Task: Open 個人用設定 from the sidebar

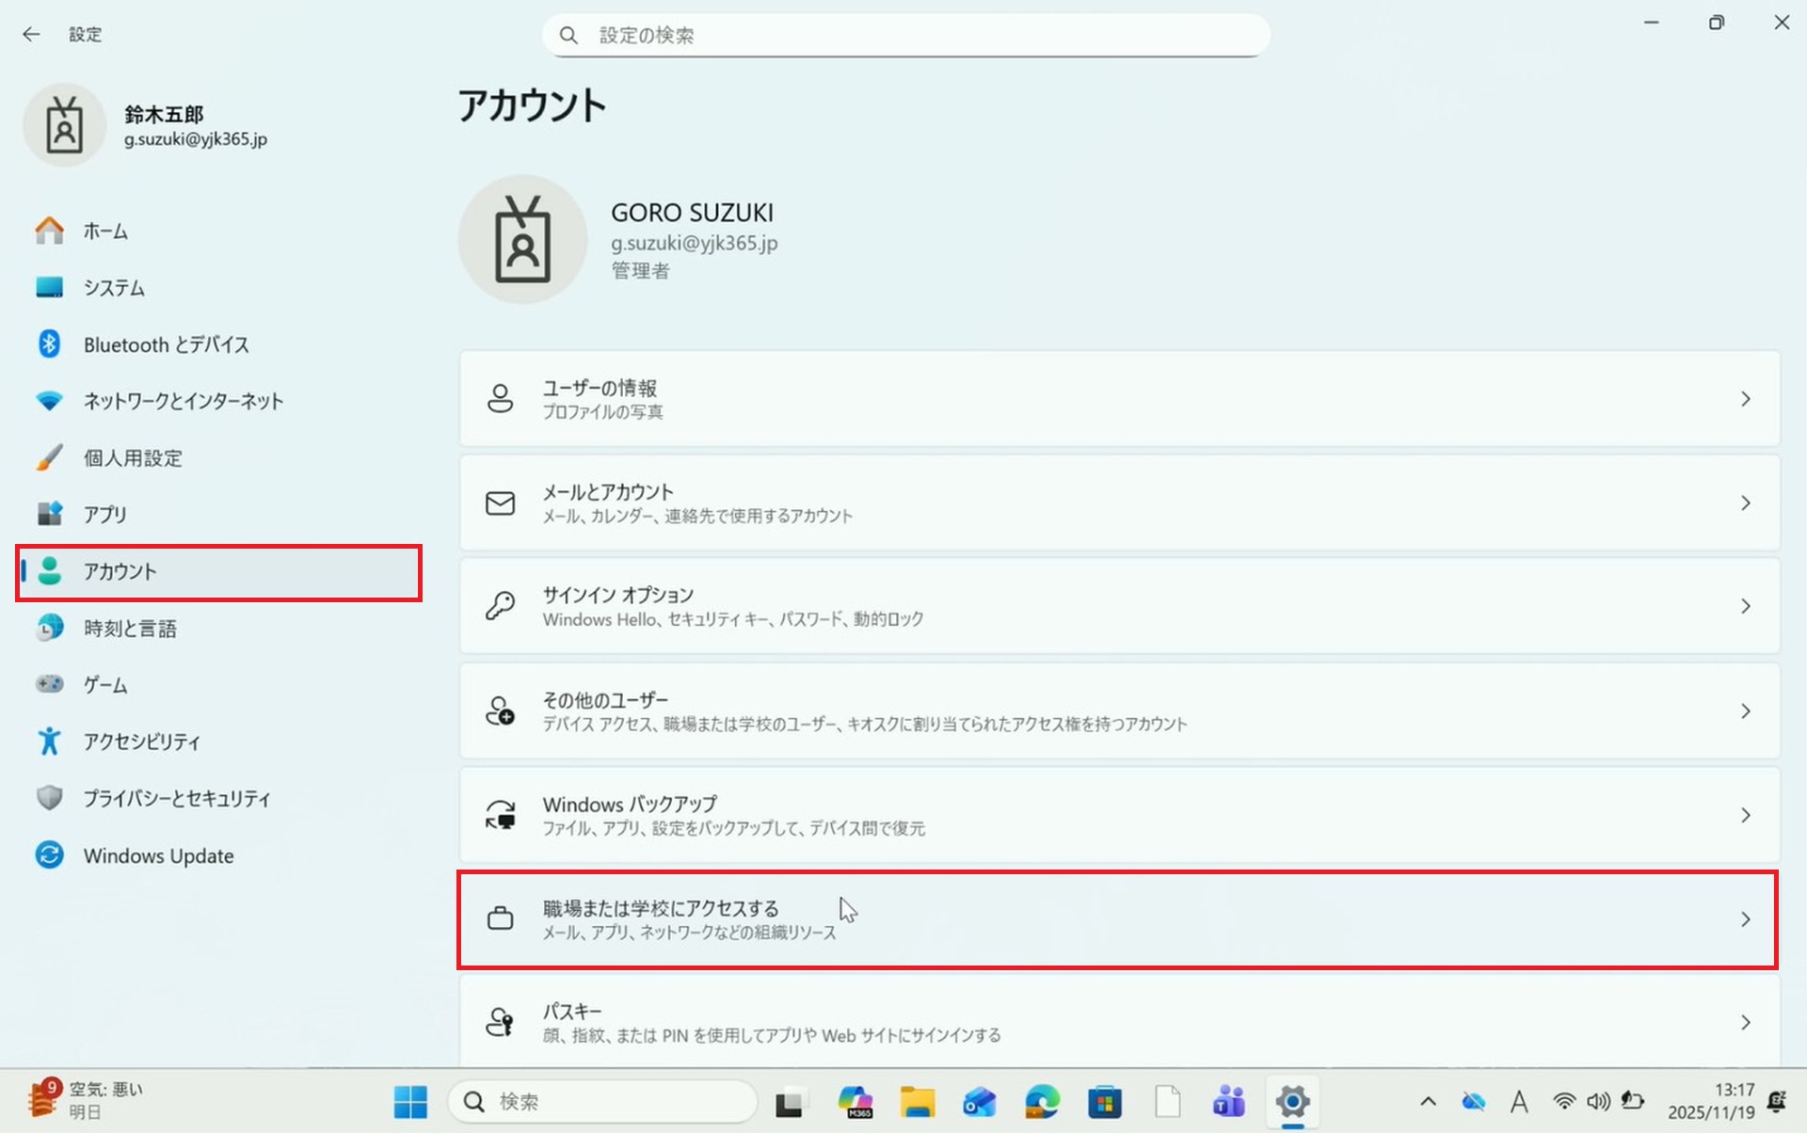Action: click(x=133, y=458)
